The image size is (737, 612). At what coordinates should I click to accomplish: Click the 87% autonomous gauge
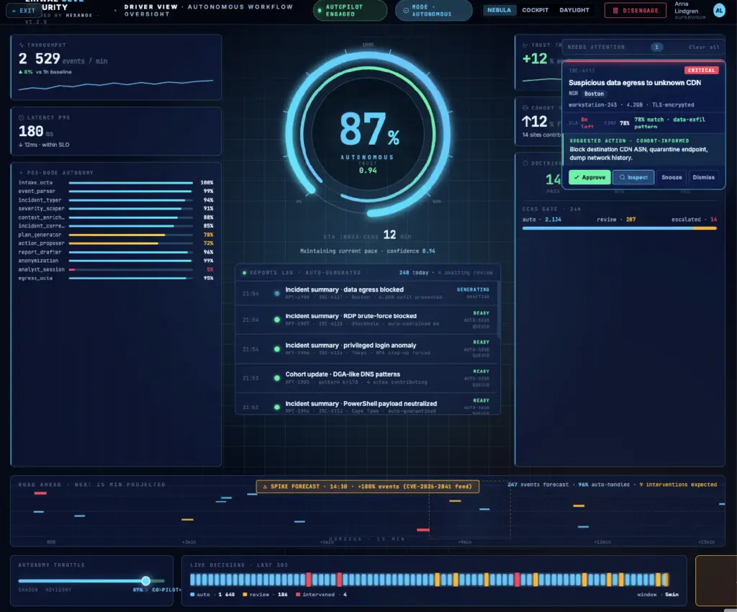(x=368, y=135)
